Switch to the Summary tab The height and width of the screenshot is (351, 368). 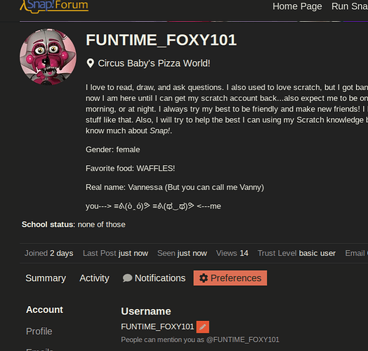46,278
